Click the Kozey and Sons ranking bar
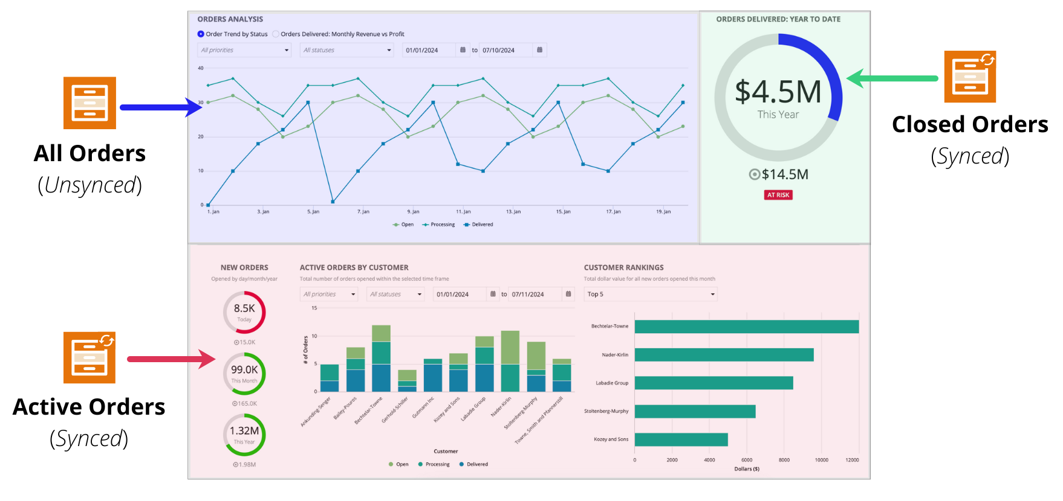1063x501 pixels. [681, 439]
